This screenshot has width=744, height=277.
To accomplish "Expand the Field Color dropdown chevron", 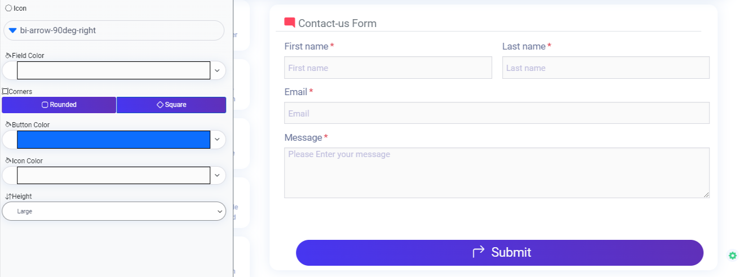I will (x=217, y=70).
